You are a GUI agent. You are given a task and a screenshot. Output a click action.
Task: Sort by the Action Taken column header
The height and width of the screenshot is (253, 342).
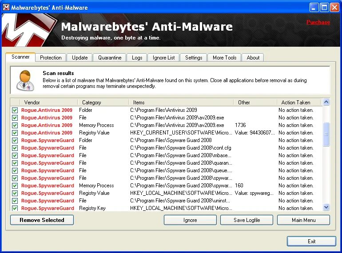tap(298, 103)
